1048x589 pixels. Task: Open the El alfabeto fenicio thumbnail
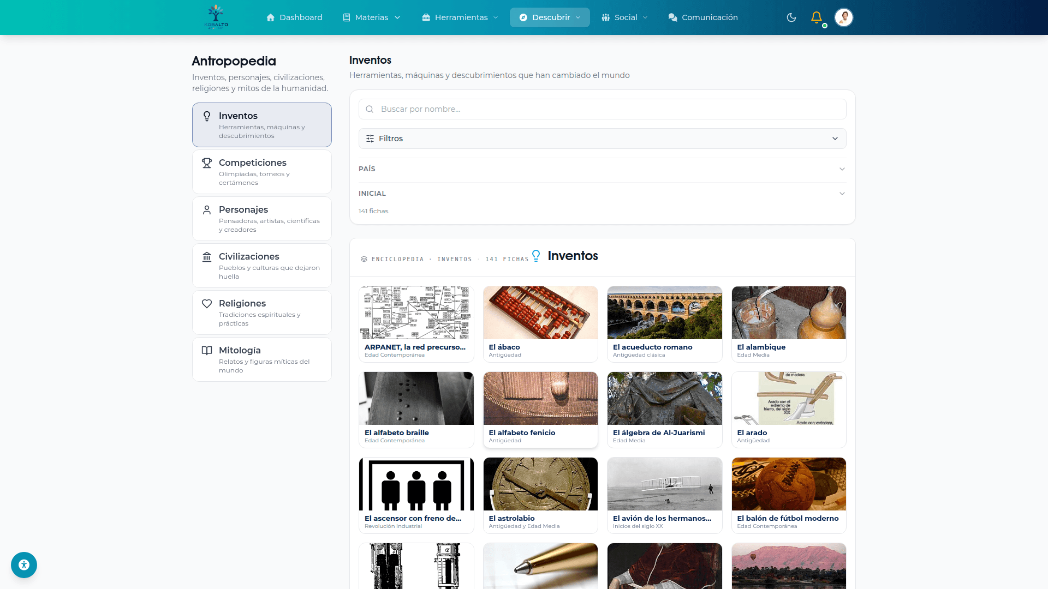pos(541,399)
